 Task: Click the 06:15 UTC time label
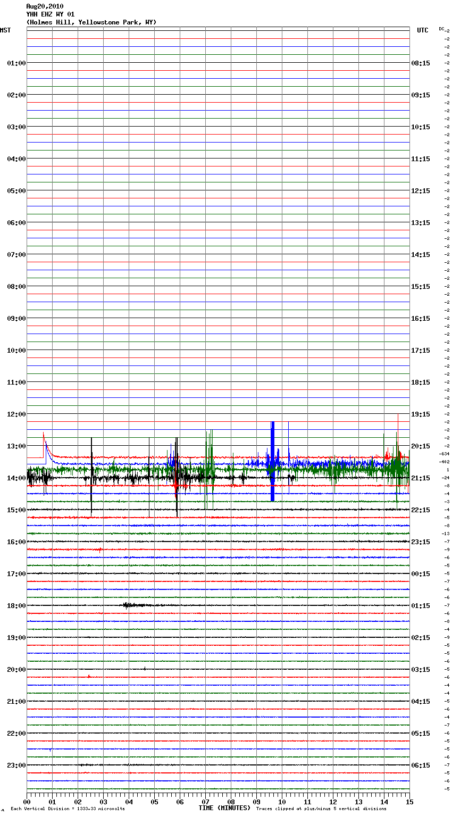[x=421, y=765]
